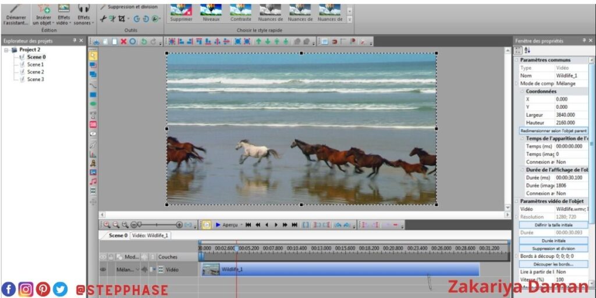Insert a video object with the film strip icon

pos(93,191)
